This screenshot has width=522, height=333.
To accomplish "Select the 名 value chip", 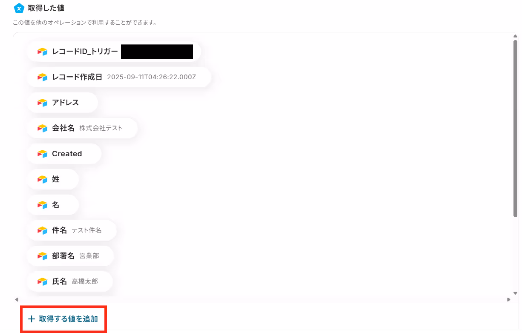I will 53,205.
